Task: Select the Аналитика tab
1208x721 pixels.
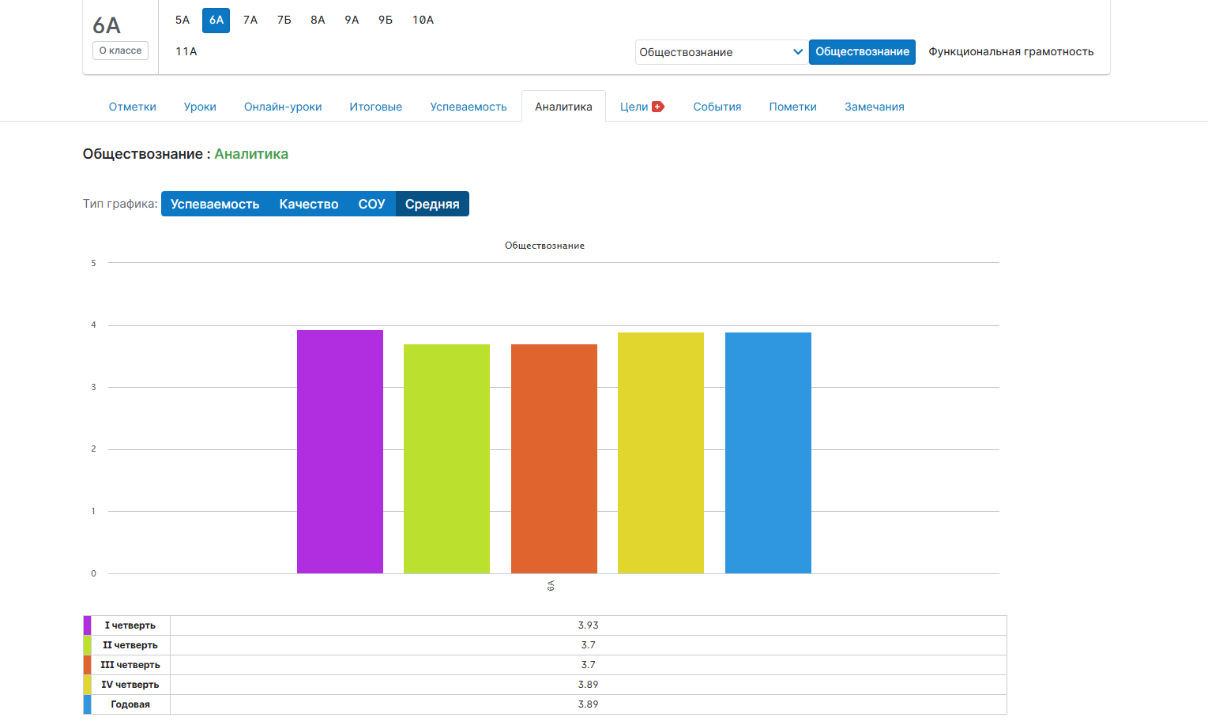Action: pyautogui.click(x=563, y=107)
